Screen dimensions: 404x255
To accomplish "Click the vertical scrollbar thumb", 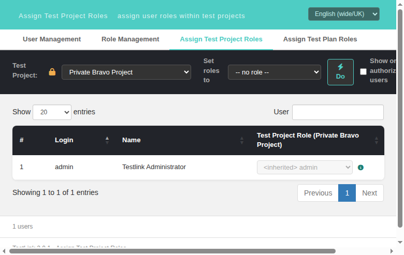I will [x=400, y=118].
